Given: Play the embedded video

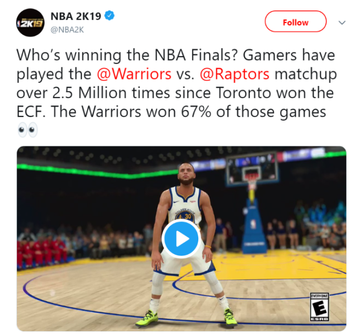Looking at the screenshot, I should tap(181, 239).
